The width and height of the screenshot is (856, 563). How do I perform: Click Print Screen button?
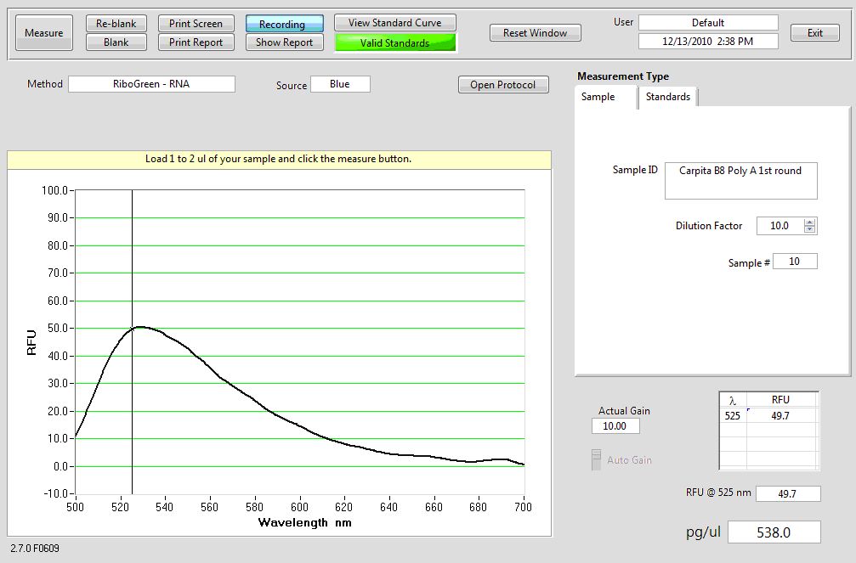(196, 24)
